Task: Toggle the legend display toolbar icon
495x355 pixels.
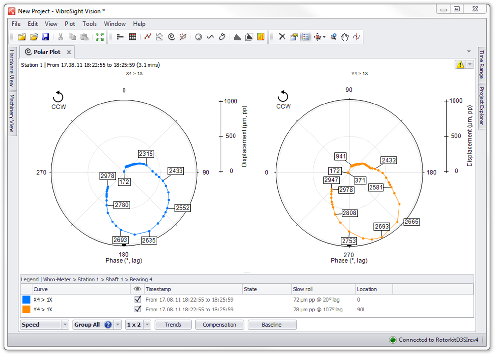Action: (306, 37)
